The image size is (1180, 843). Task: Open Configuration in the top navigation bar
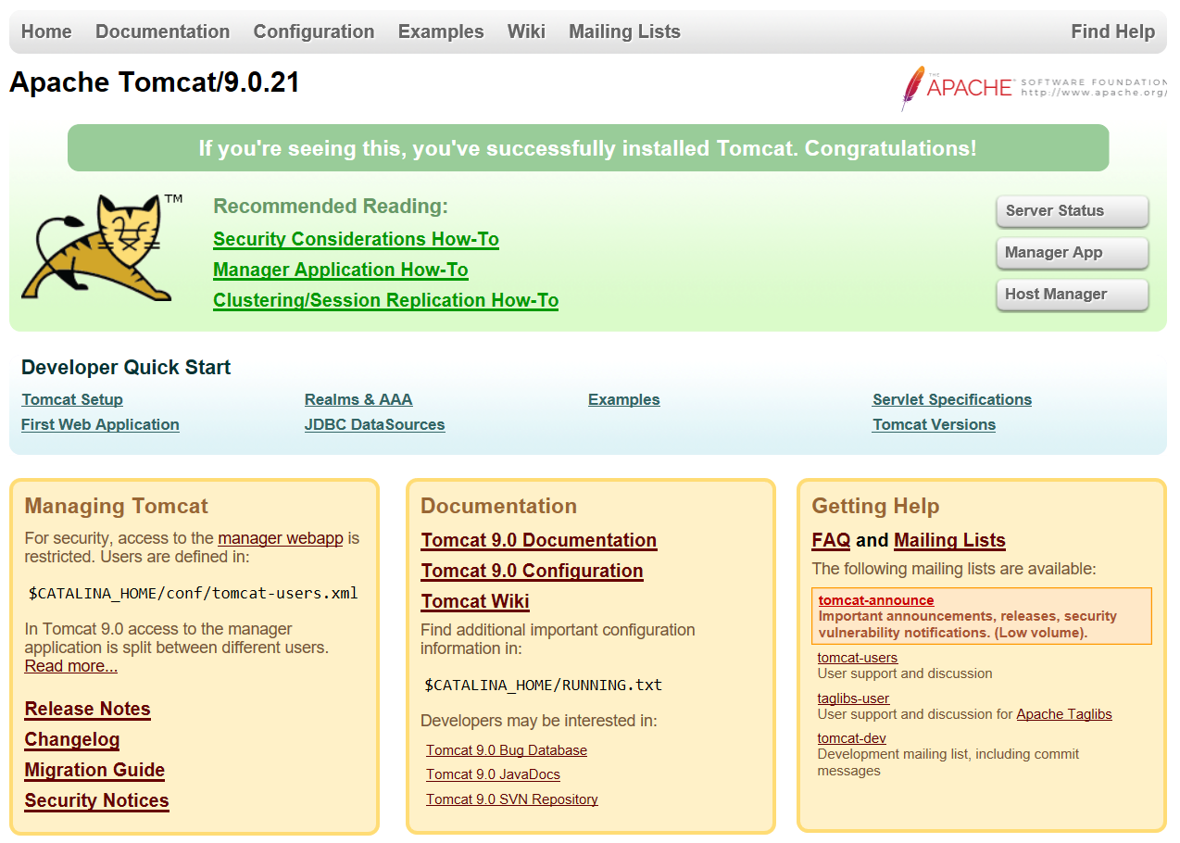click(314, 31)
